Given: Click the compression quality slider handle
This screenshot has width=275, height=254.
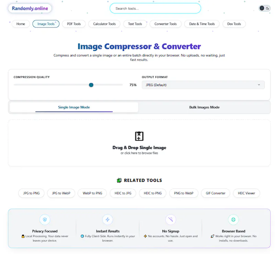Looking at the screenshot, I should coord(91,85).
